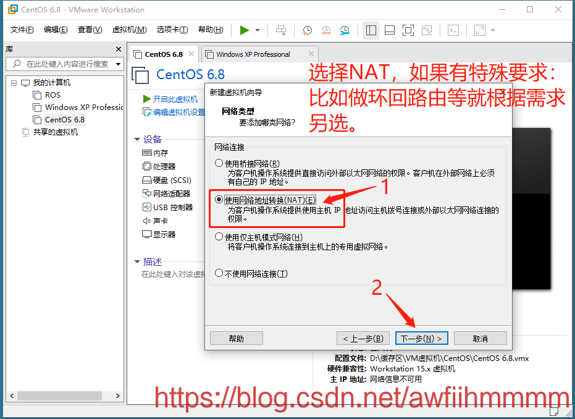575x419 pixels.
Task: Click the 显示器 device entry
Action: [x=159, y=234]
